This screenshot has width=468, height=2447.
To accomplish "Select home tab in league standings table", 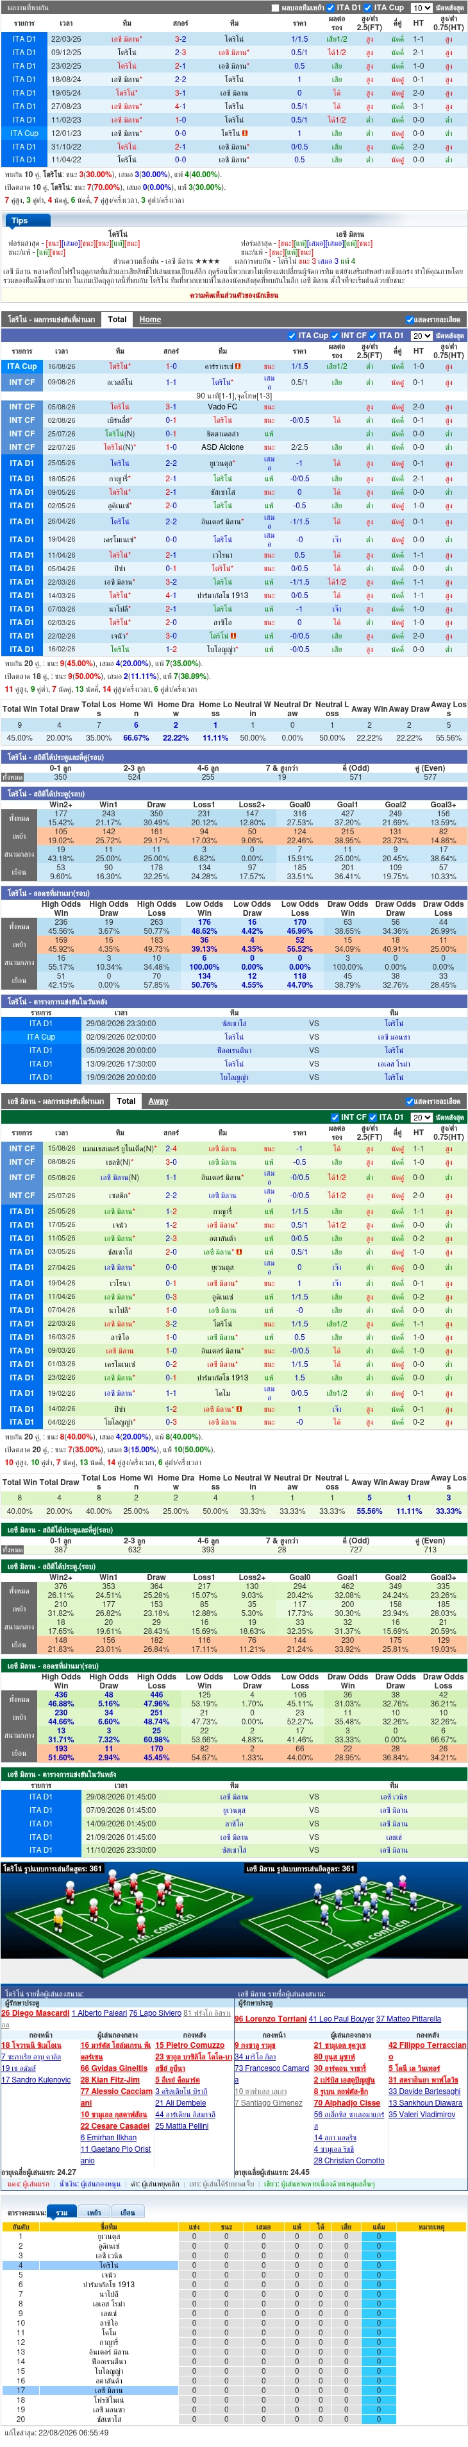I will click(94, 2212).
